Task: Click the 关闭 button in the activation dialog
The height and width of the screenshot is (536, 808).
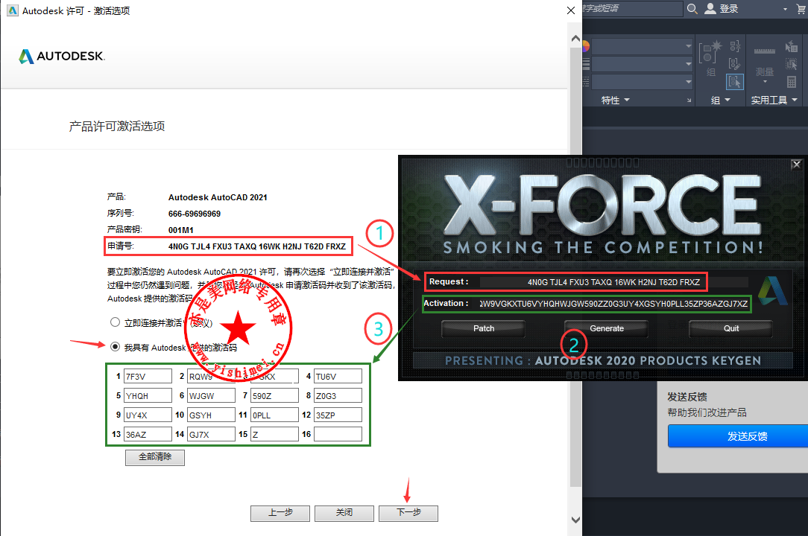Action: (x=344, y=514)
